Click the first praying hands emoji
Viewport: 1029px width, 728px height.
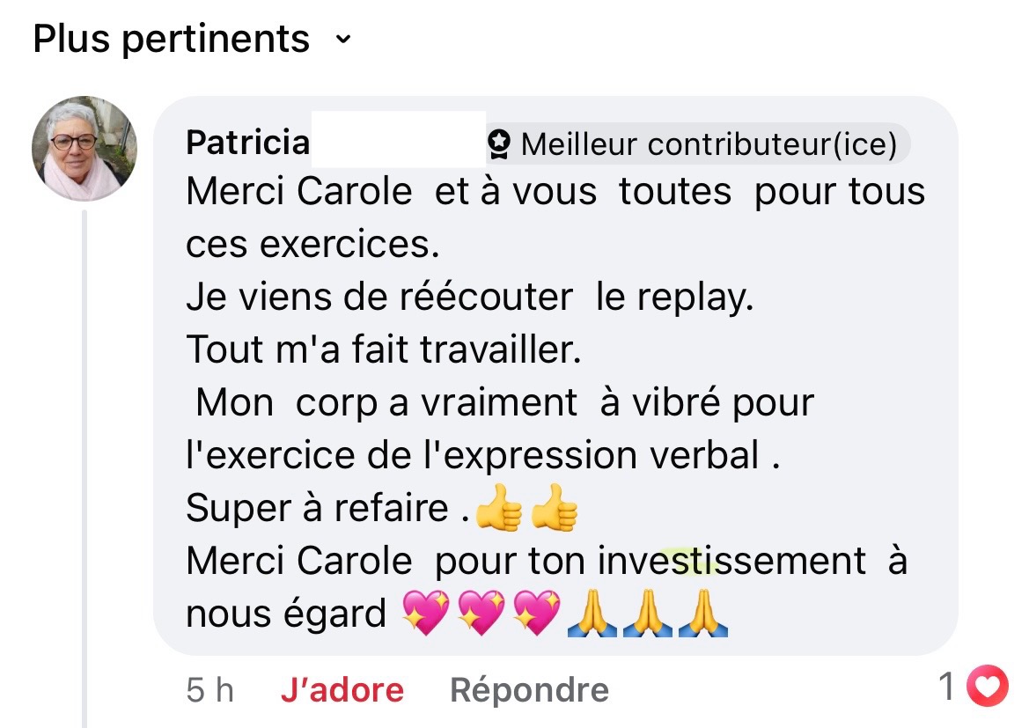point(592,614)
